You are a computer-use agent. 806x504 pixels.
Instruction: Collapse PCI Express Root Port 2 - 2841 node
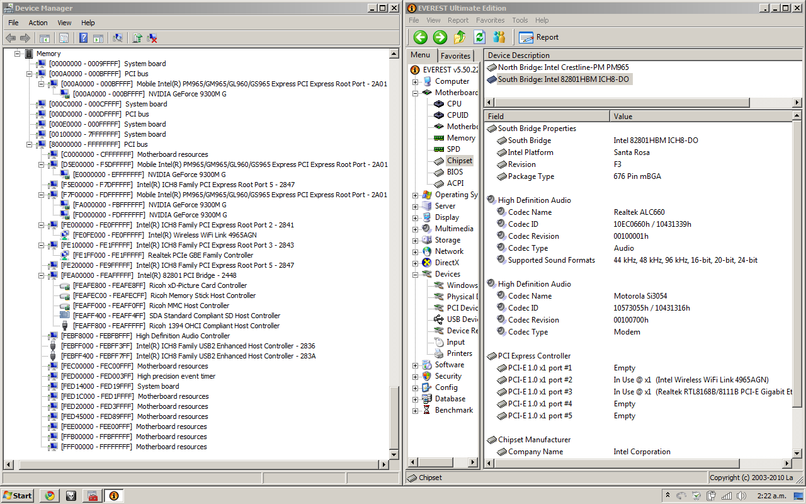[42, 225]
